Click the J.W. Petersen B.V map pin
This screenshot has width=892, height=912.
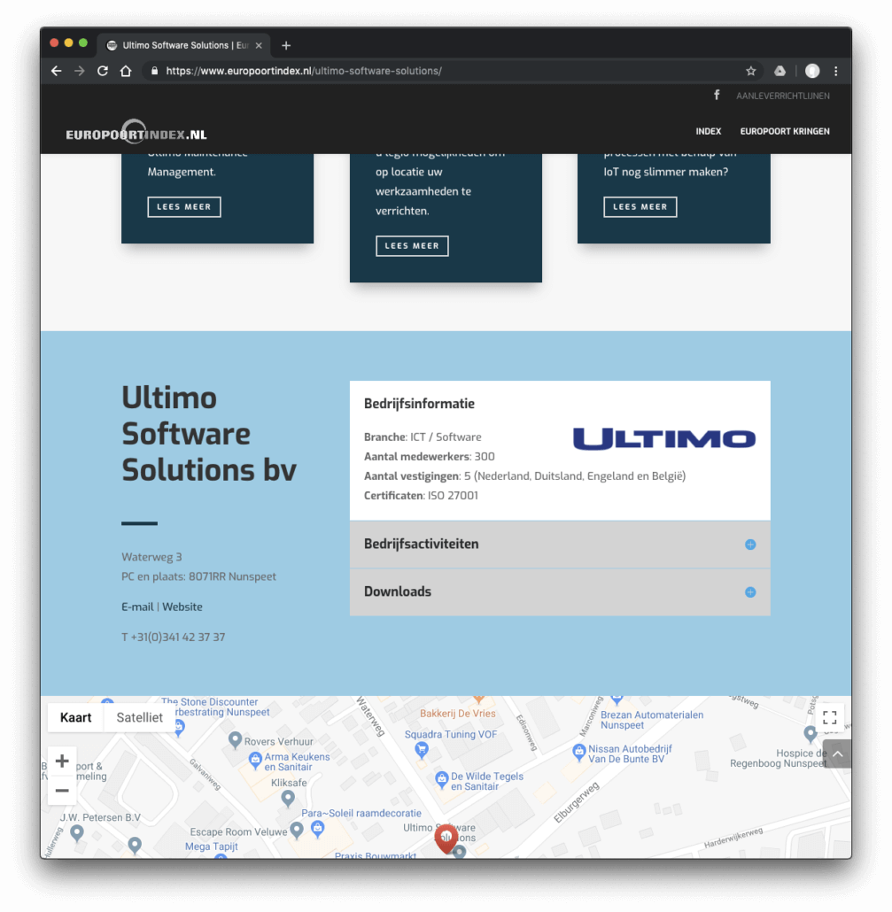[x=76, y=833]
